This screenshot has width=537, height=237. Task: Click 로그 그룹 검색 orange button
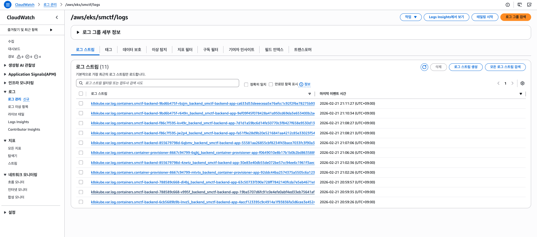(515, 17)
